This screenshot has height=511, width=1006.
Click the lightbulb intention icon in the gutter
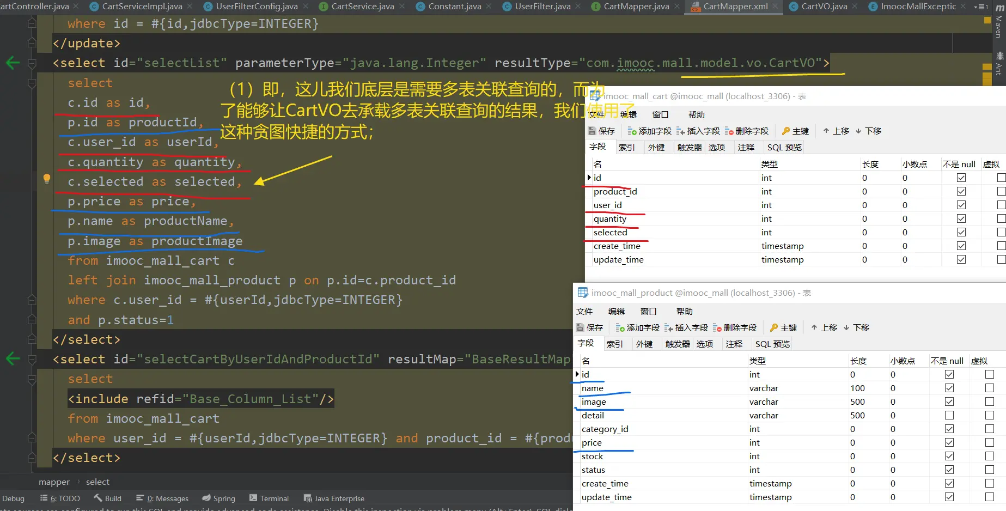(x=47, y=178)
